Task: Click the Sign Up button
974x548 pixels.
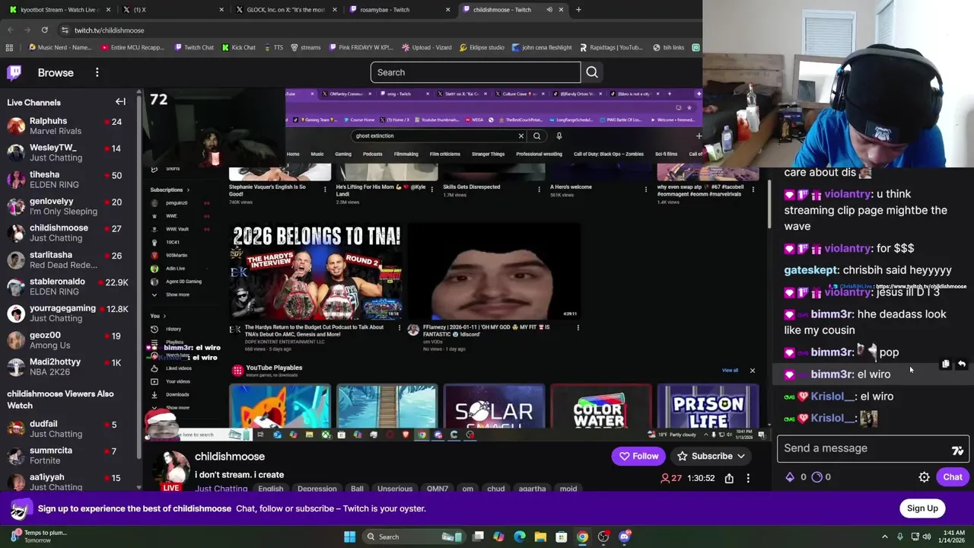Action: pos(922,508)
